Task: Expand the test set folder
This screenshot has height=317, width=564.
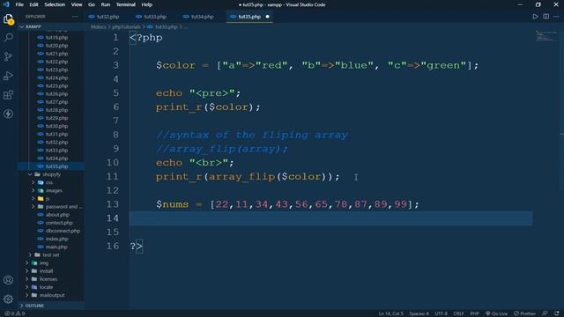Action: click(51, 254)
